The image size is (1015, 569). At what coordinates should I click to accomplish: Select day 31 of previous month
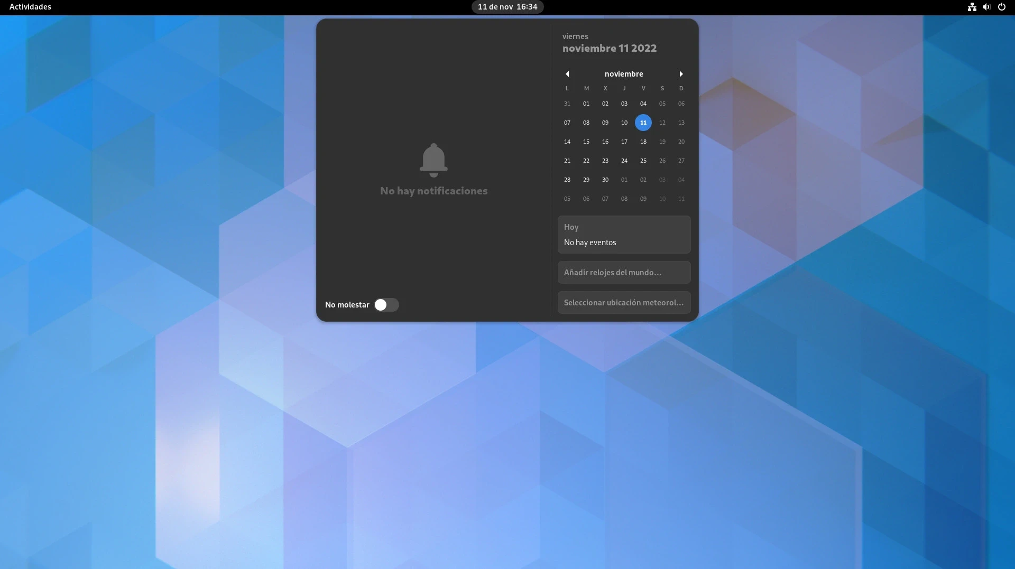tap(567, 104)
